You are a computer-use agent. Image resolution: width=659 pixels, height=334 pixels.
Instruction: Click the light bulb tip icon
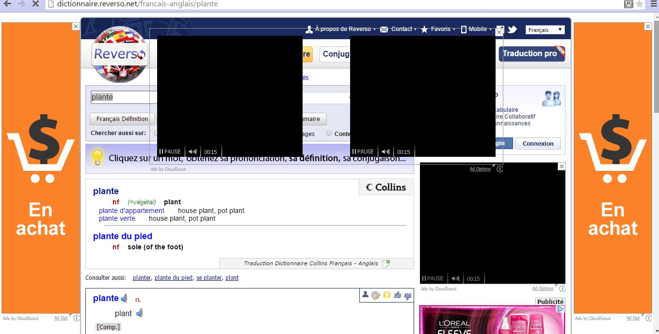[x=97, y=158]
